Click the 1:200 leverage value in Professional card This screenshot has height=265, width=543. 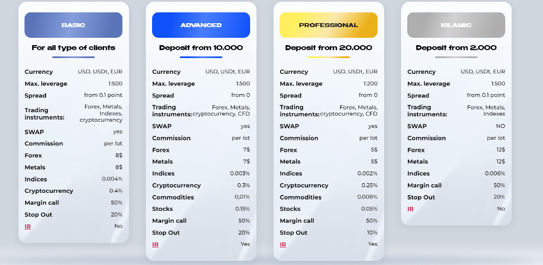(370, 84)
